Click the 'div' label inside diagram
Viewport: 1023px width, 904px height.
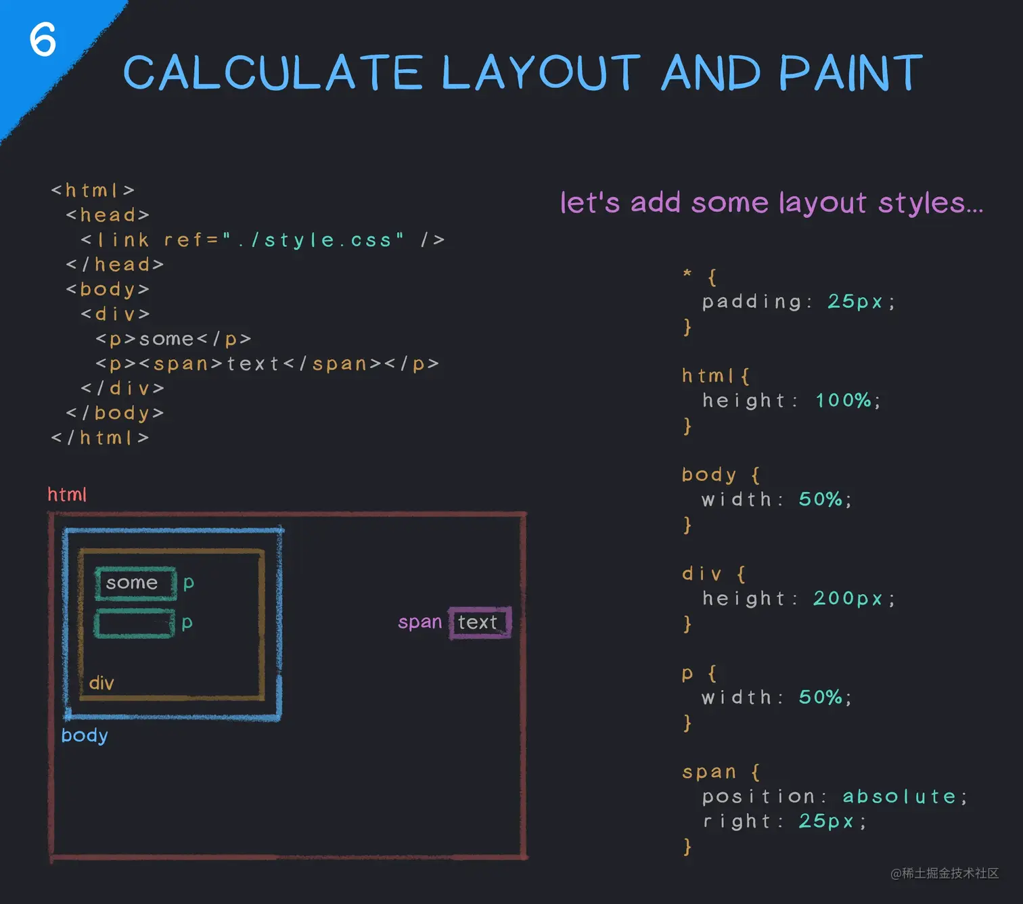pos(101,683)
